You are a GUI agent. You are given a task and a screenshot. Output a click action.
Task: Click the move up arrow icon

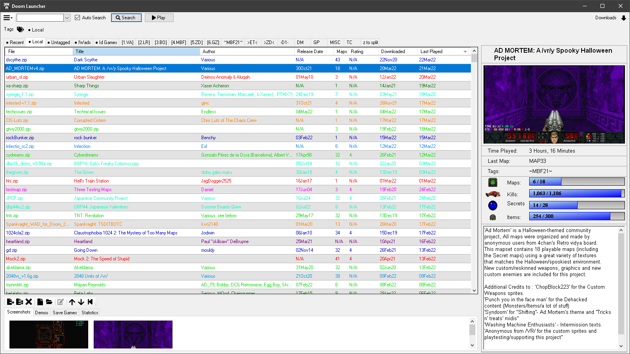point(72,302)
